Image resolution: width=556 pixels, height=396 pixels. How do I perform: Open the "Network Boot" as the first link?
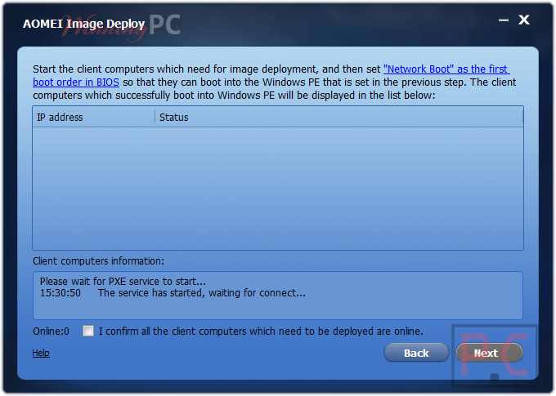tap(446, 70)
